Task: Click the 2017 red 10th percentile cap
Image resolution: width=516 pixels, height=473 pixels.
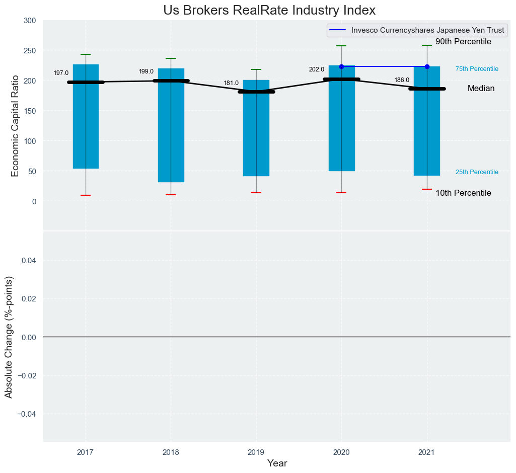Action: (86, 195)
